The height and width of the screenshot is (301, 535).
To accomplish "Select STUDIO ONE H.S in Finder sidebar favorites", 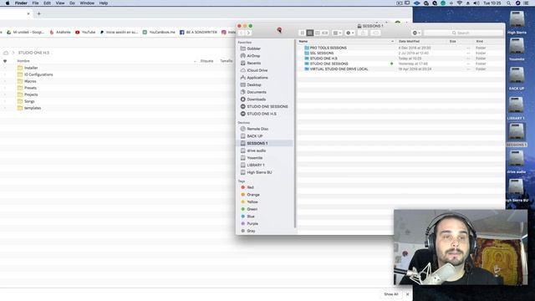I will point(262,114).
